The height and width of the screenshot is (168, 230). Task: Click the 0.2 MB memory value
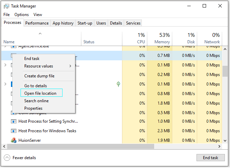pyautogui.click(x=164, y=75)
